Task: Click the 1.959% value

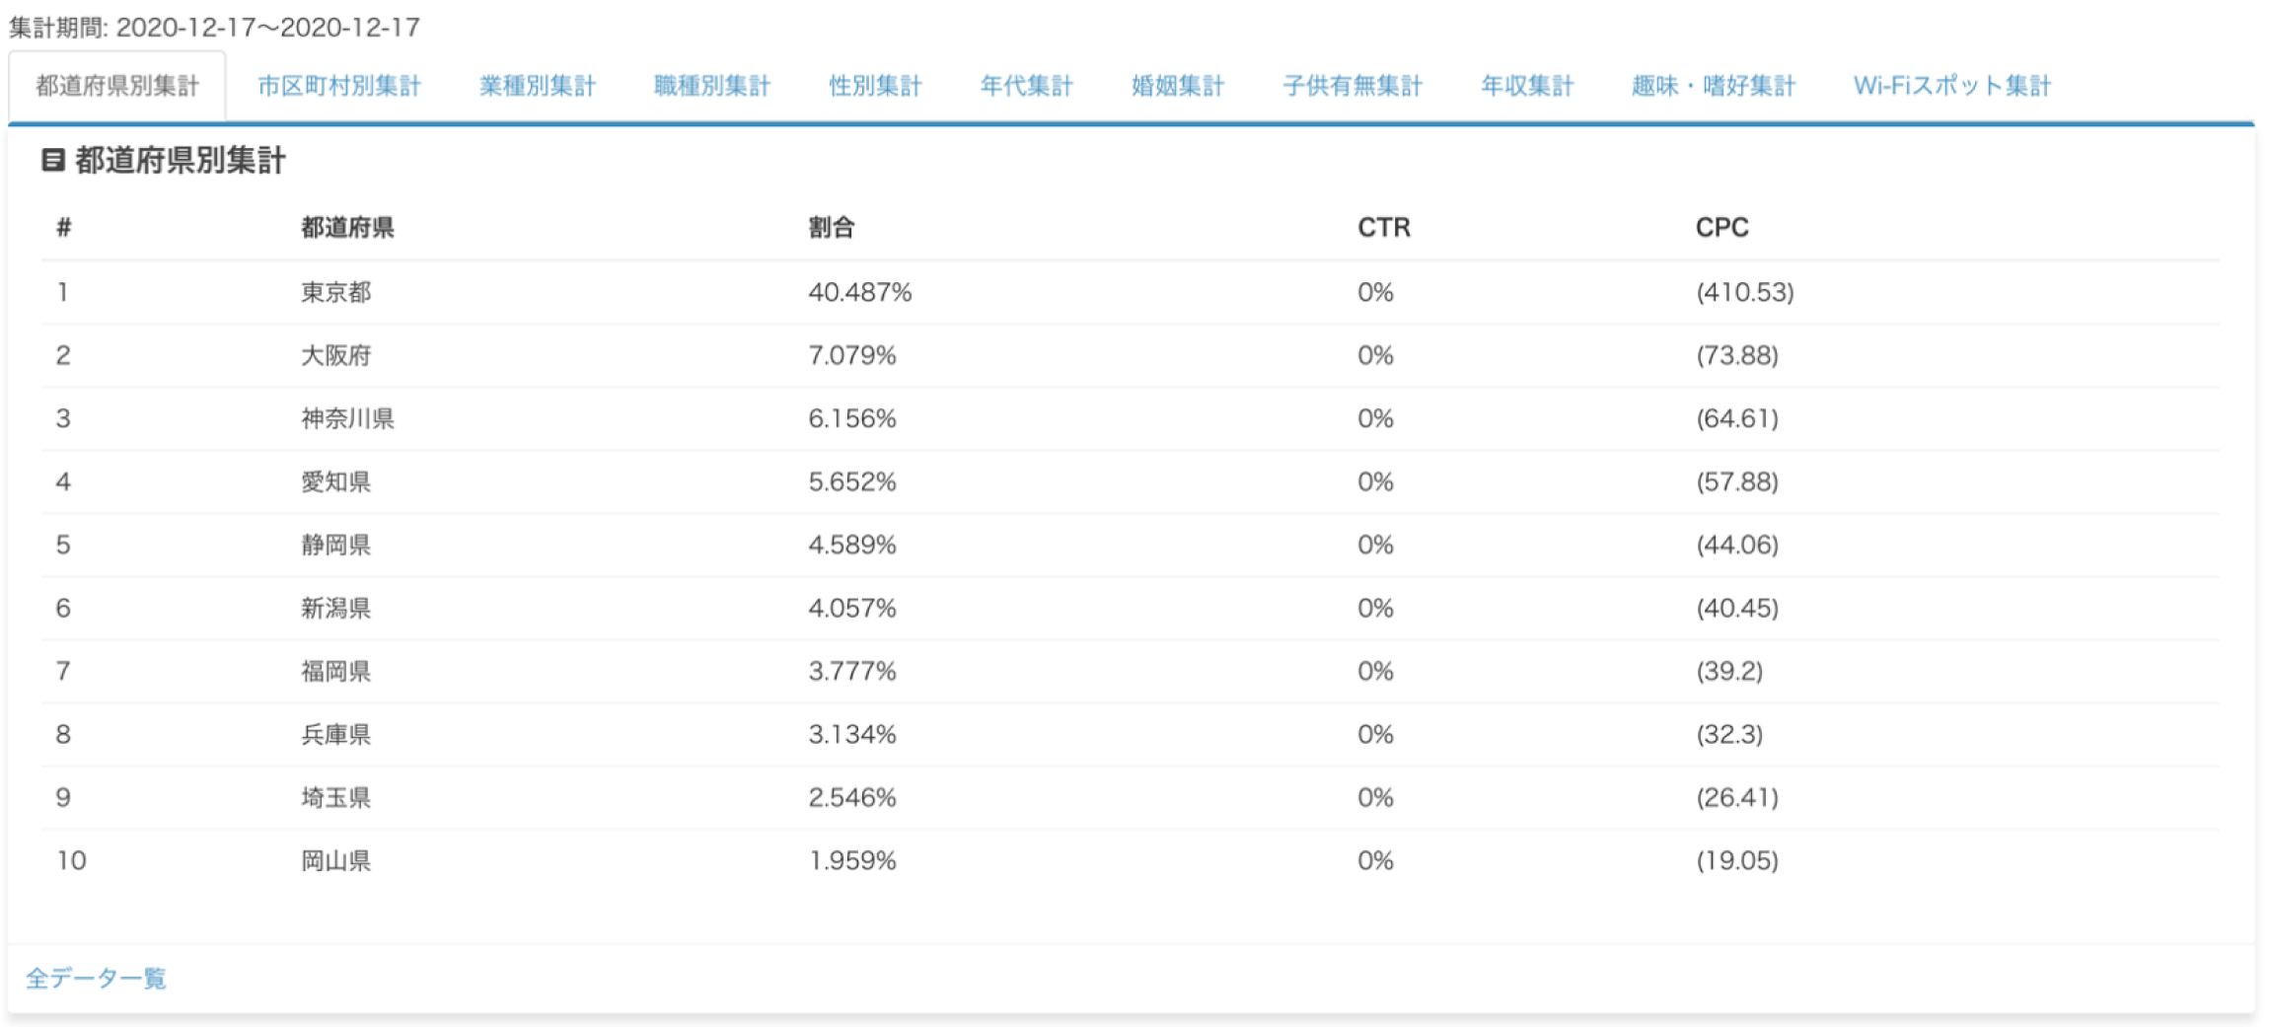Action: tap(851, 860)
